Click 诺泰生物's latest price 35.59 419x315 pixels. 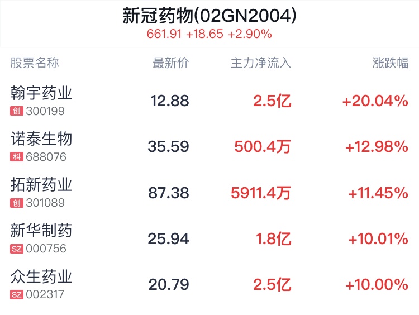point(168,147)
